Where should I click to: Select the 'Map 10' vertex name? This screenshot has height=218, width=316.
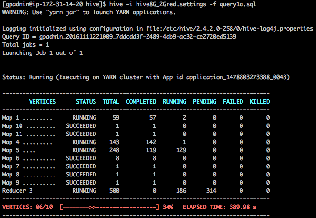pos(12,126)
